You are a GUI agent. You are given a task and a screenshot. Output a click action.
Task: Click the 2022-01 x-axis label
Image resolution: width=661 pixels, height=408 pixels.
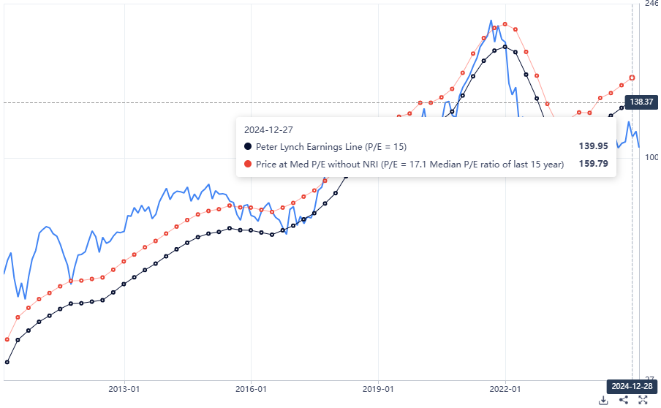tap(505, 389)
